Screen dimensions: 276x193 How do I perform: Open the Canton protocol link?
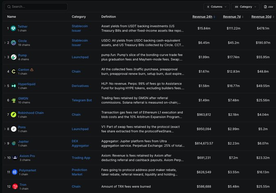point(24,70)
